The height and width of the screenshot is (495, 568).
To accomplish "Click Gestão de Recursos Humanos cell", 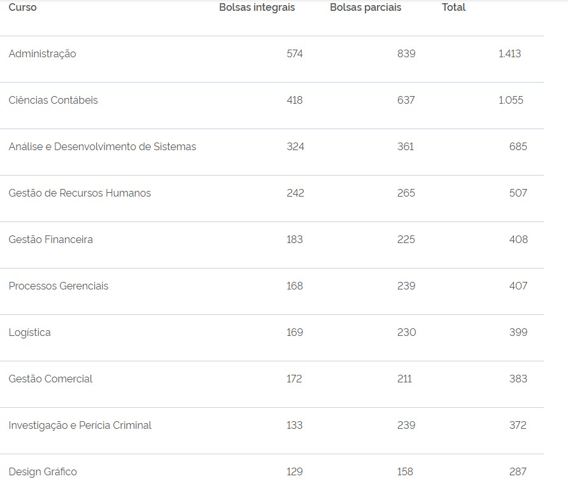I will (80, 193).
